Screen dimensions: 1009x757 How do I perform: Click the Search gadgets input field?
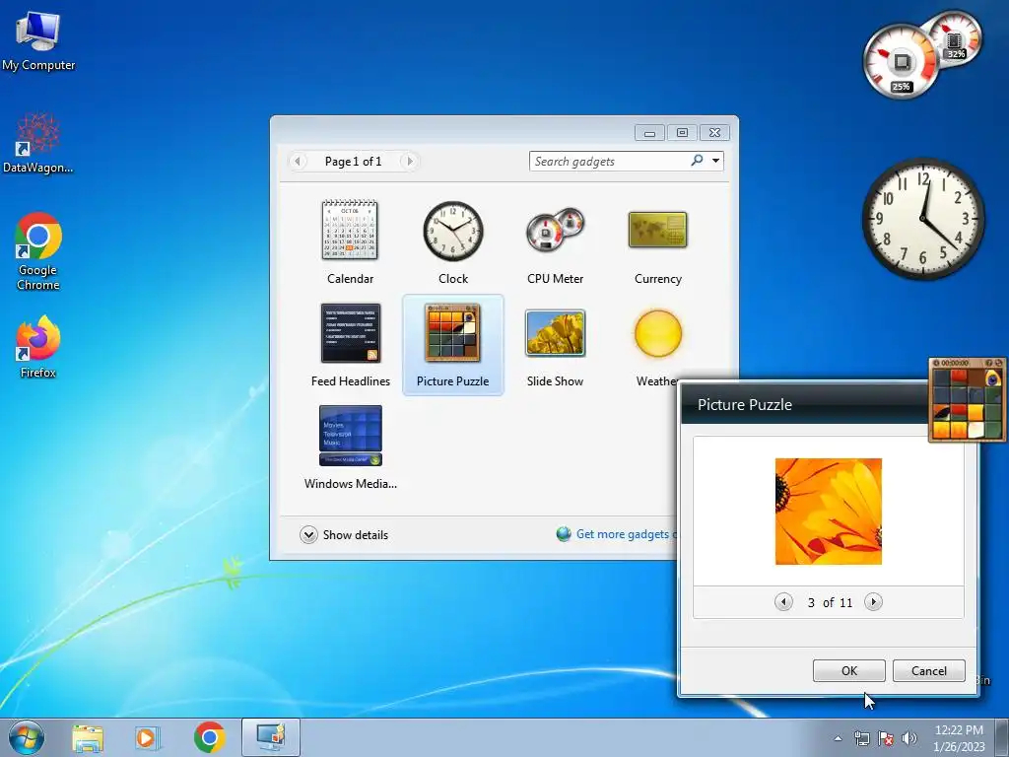(x=609, y=161)
